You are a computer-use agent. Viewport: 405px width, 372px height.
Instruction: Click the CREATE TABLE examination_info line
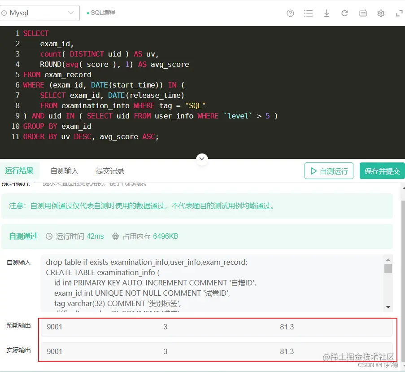[x=103, y=272]
